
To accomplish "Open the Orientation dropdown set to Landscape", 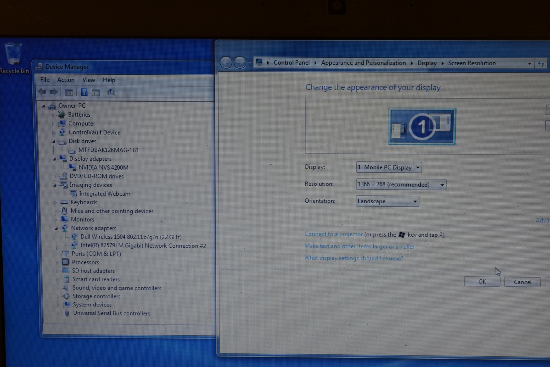I will click(x=387, y=201).
